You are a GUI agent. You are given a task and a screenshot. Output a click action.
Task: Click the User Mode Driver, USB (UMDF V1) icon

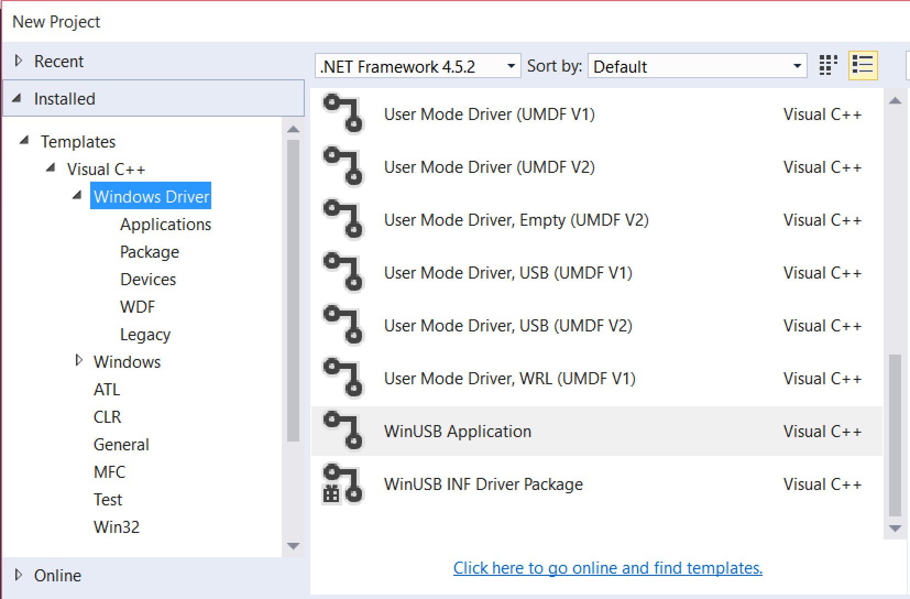(343, 273)
